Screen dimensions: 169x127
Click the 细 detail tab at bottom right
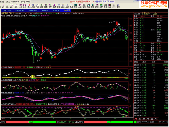pos(136,118)
